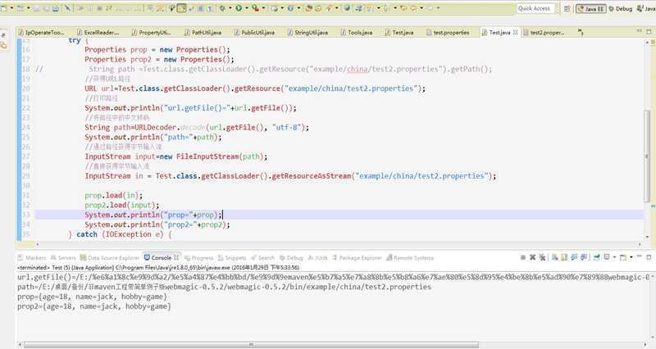The image size is (656, 349).
Task: Switch to the Java perspective
Action: click(646, 9)
